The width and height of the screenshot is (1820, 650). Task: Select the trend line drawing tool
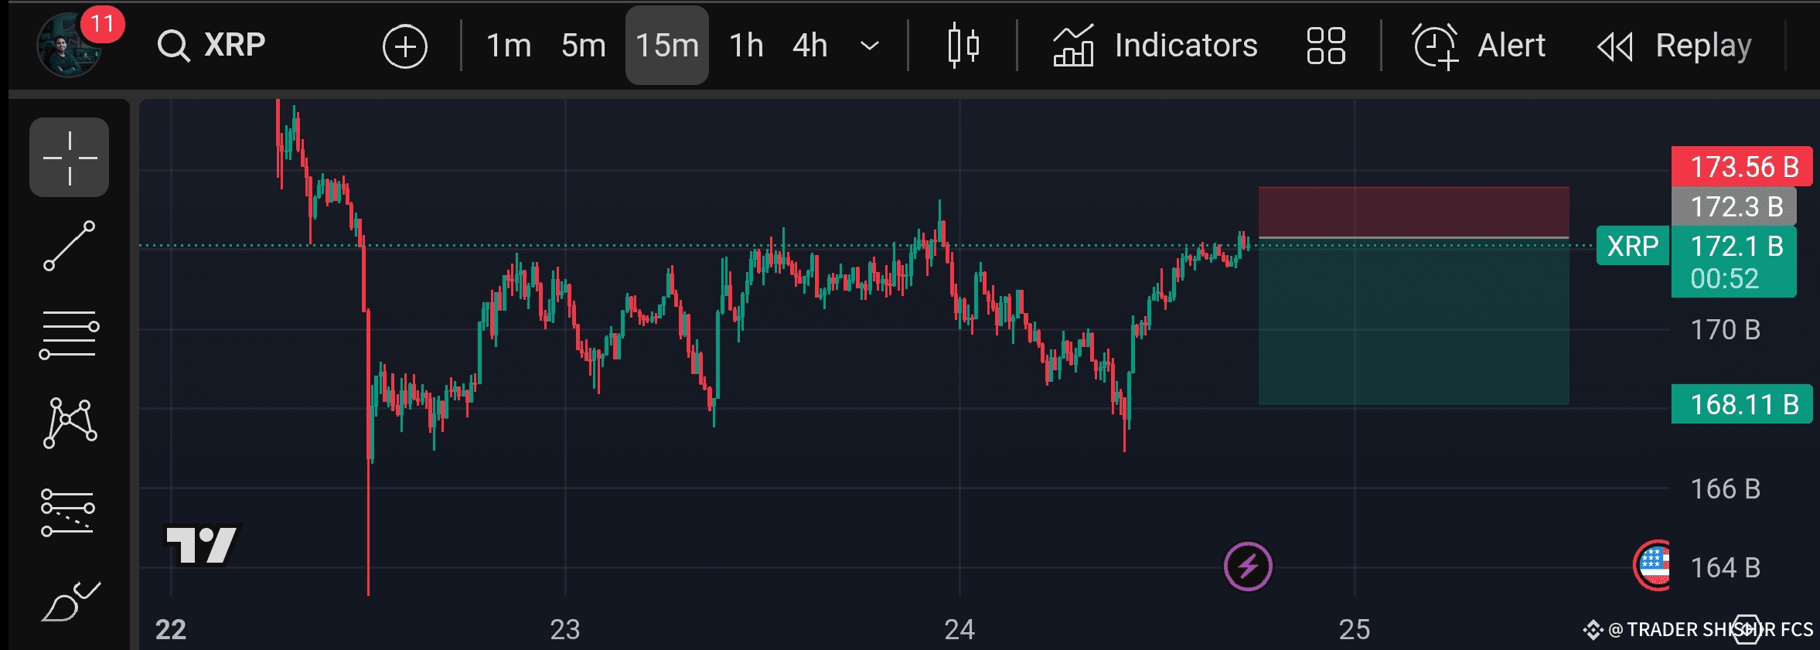(69, 246)
